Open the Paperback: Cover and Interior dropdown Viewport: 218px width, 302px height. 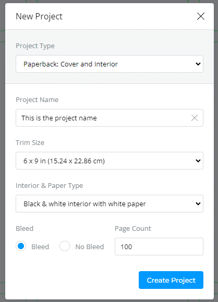110,64
